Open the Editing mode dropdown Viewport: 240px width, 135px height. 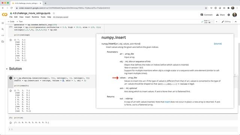click(x=226, y=22)
